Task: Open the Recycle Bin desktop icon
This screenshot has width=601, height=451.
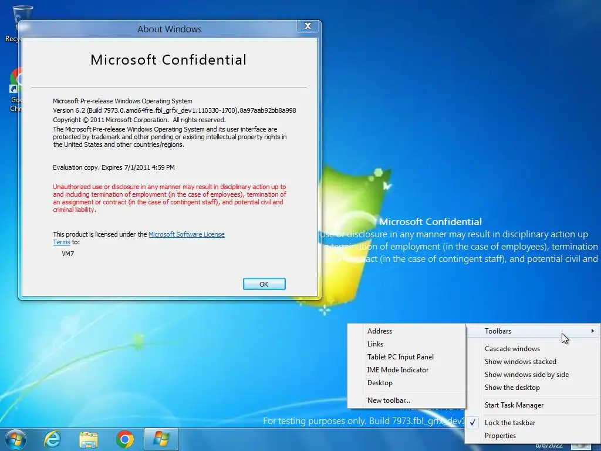Action: click(17, 23)
